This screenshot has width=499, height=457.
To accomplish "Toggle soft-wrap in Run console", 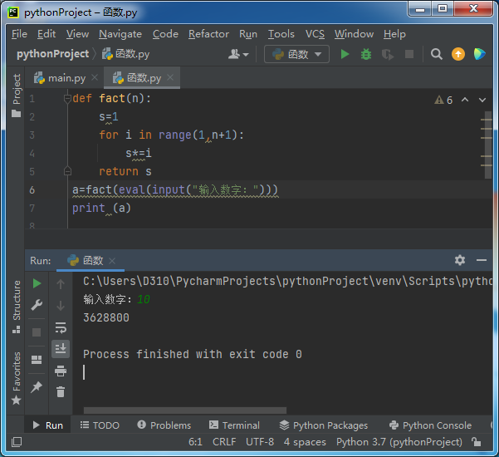I will coord(61,327).
